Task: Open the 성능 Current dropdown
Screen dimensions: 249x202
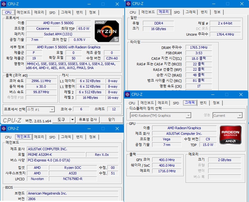Action: (x=240, y=116)
